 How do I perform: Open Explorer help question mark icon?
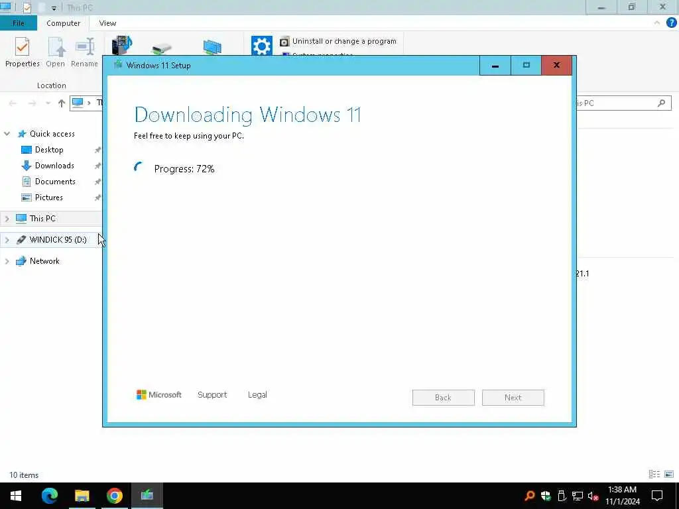[671, 23]
